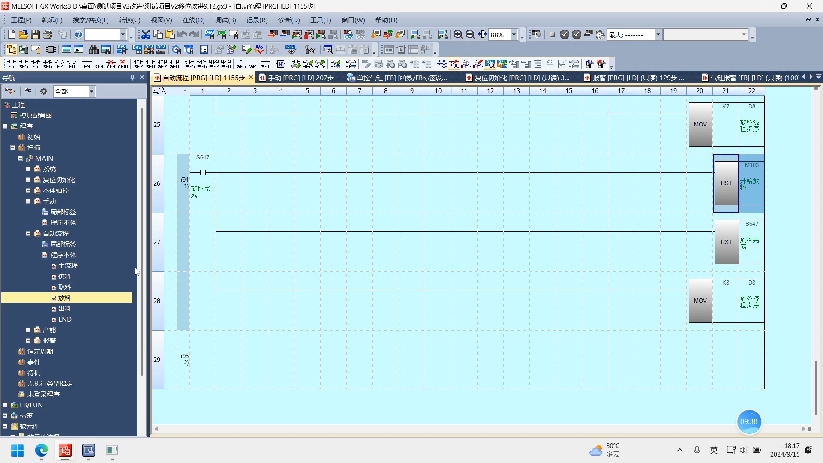Click the Print icon

(48, 35)
